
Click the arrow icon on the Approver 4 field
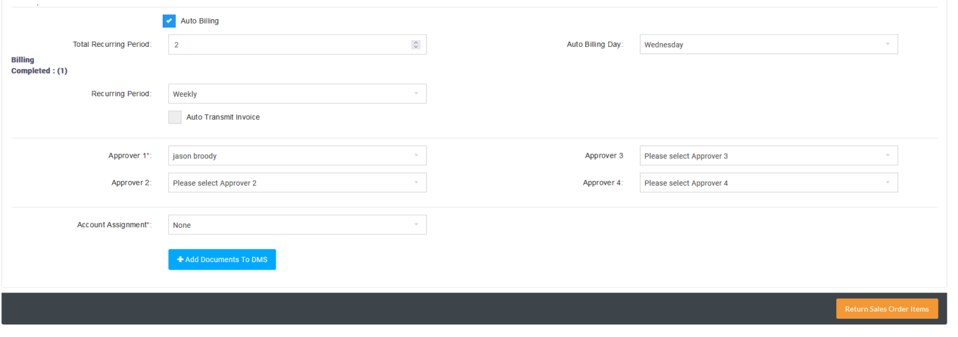coord(888,182)
